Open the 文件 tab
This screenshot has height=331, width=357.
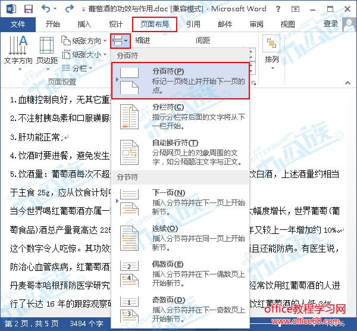click(18, 24)
